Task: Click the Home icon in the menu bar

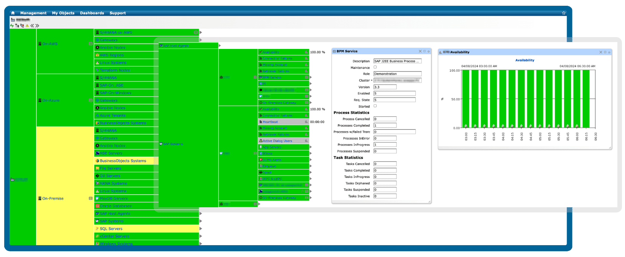Action: click(13, 13)
